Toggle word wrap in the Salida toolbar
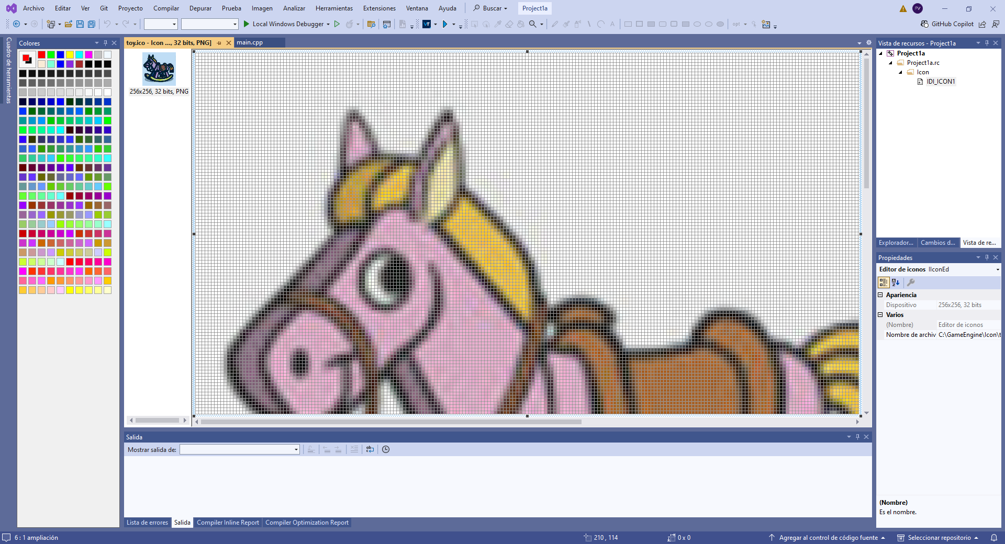The height and width of the screenshot is (544, 1005). 370,449
